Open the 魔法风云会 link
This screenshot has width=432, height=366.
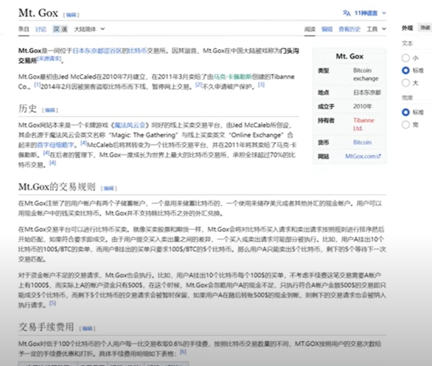tap(130, 125)
